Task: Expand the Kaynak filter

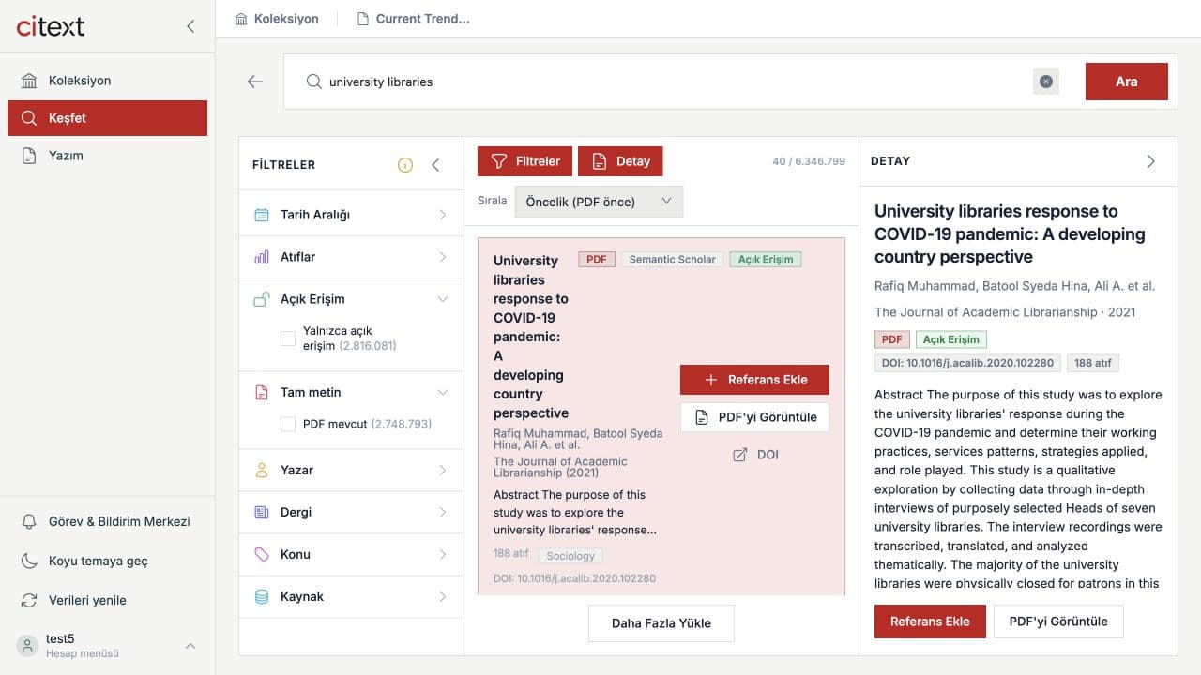Action: [x=351, y=596]
